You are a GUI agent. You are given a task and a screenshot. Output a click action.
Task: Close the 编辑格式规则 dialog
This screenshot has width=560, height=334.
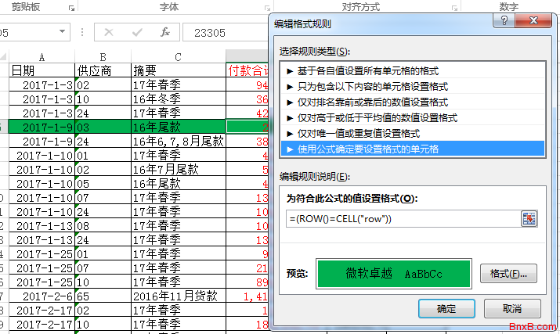pos(533,21)
